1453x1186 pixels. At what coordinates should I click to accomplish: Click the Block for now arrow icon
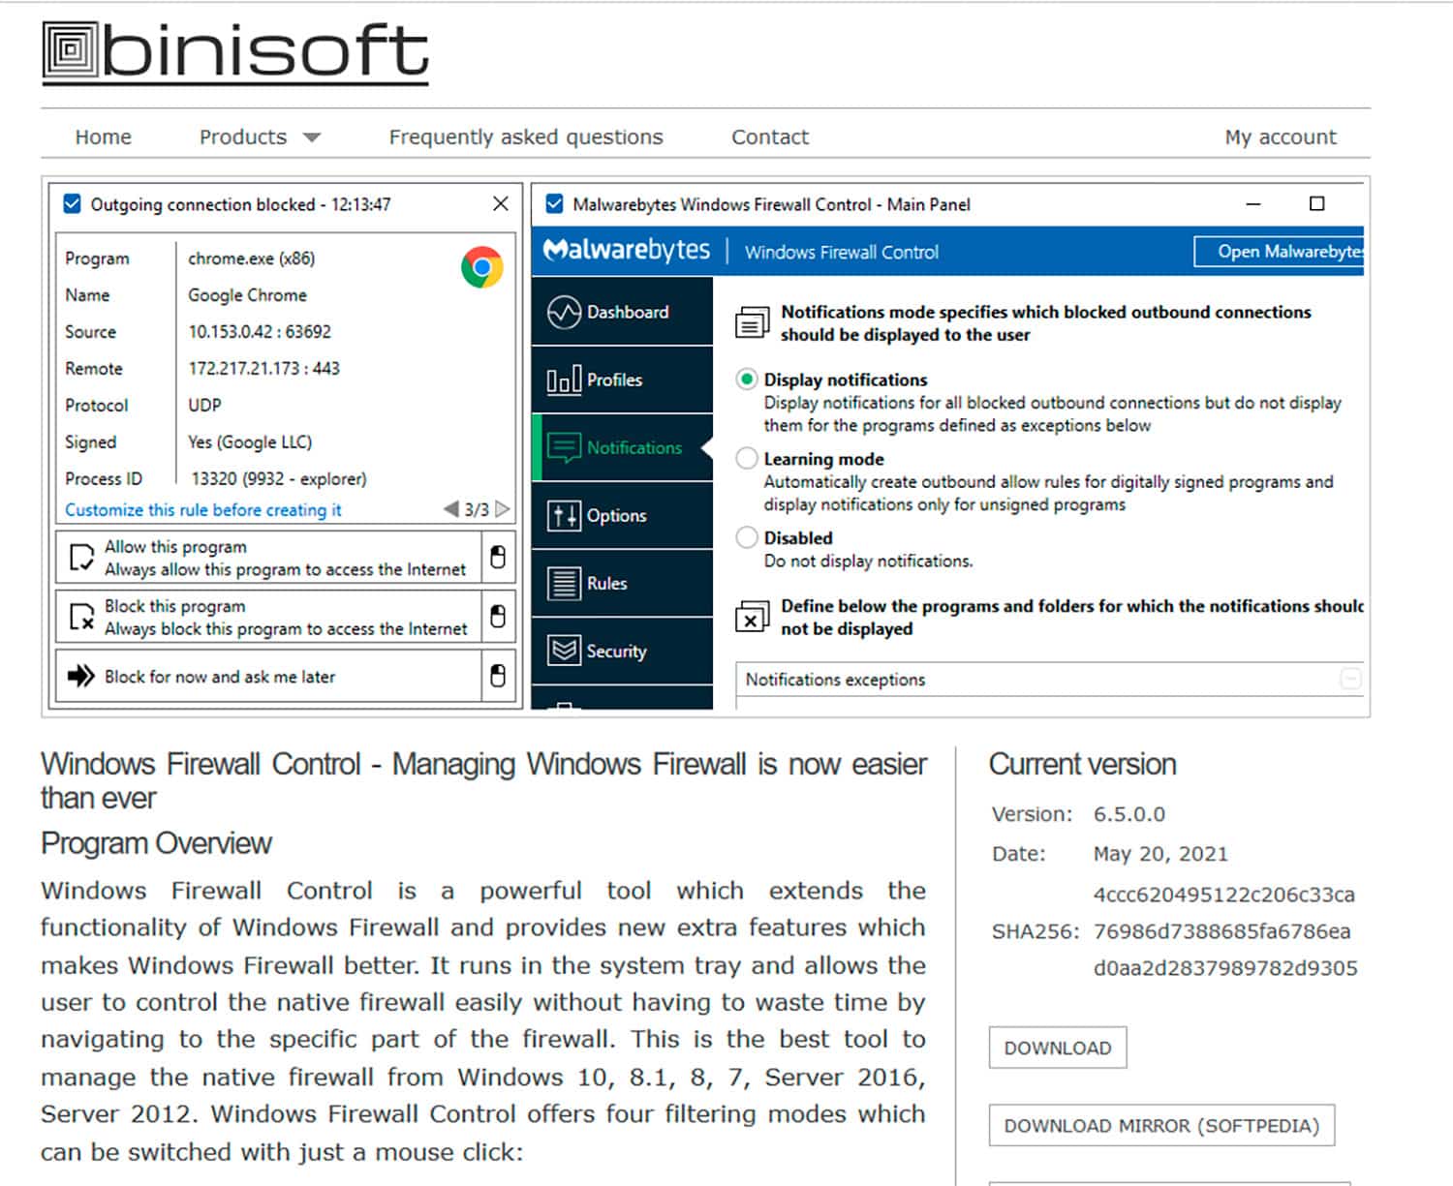click(81, 676)
